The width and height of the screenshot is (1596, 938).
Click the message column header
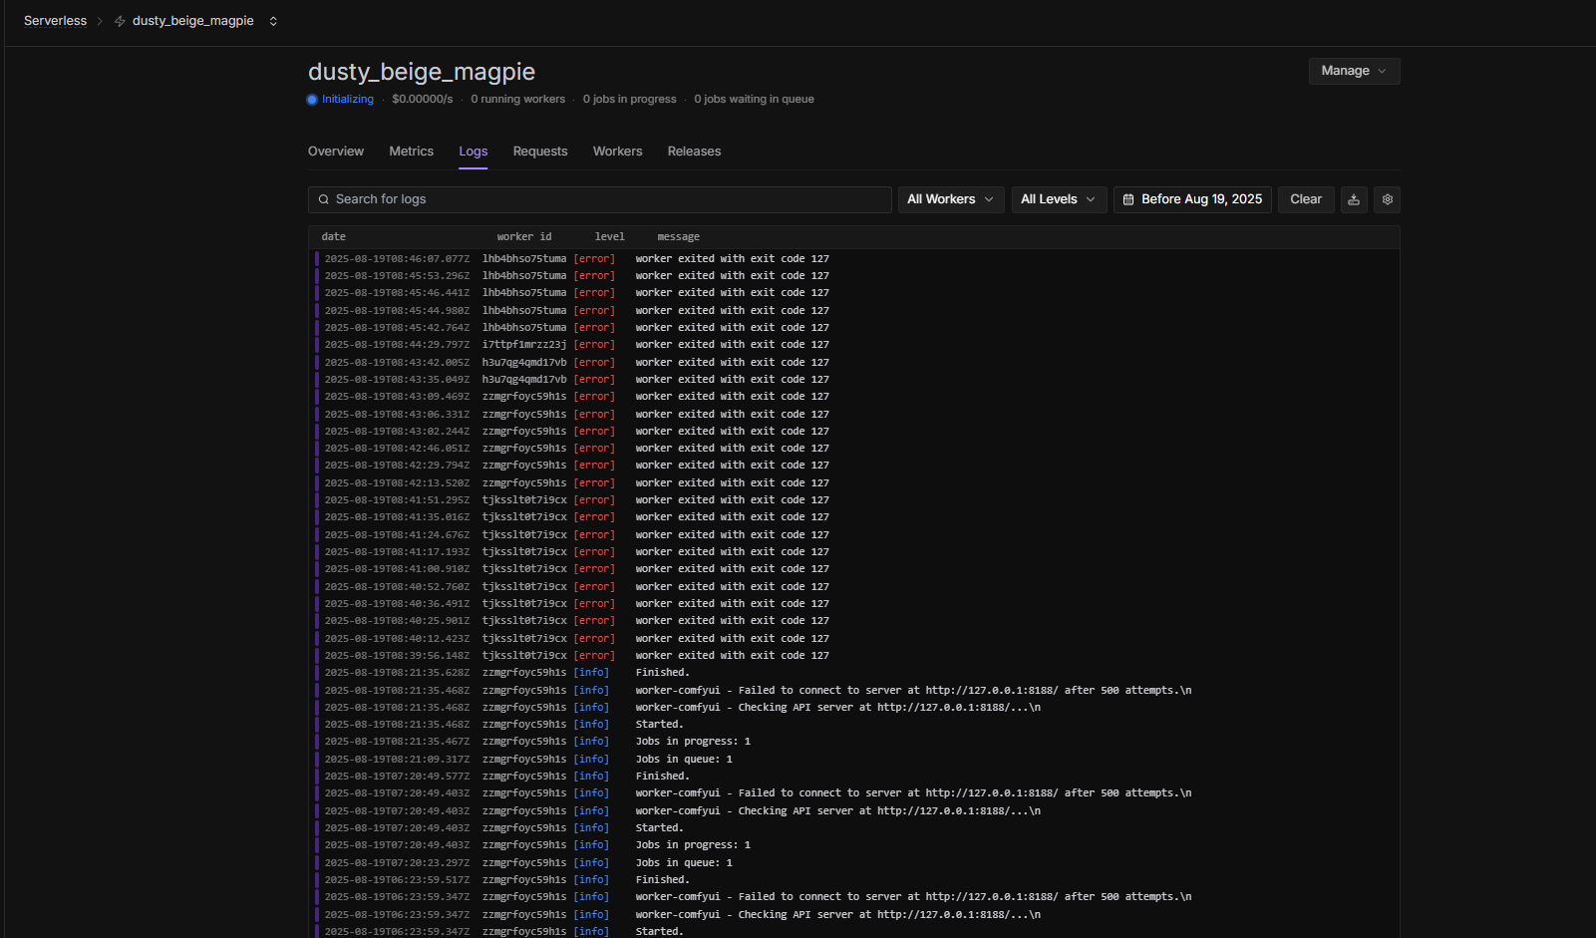(679, 237)
